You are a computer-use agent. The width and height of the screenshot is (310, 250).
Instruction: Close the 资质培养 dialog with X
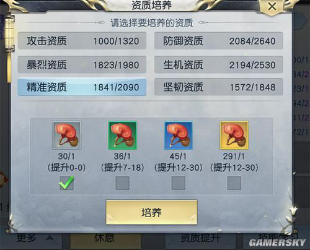pos(272,6)
